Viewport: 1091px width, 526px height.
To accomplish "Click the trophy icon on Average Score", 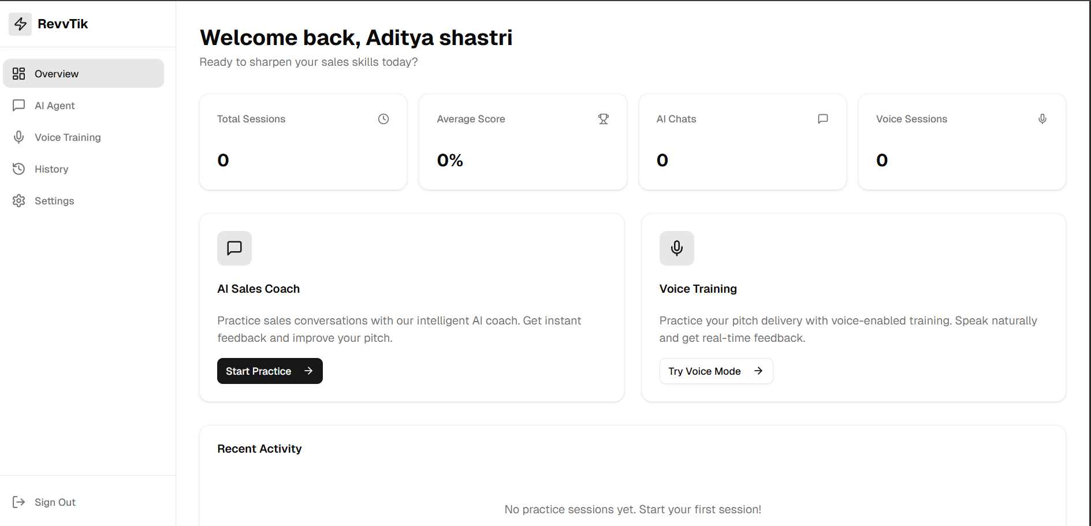I will click(604, 119).
